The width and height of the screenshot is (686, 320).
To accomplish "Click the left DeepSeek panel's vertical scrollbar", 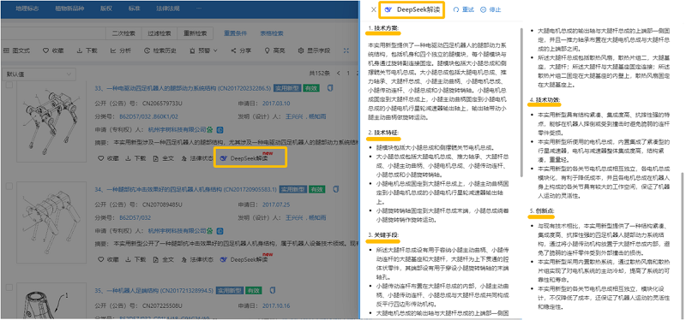I will pyautogui.click(x=521, y=103).
